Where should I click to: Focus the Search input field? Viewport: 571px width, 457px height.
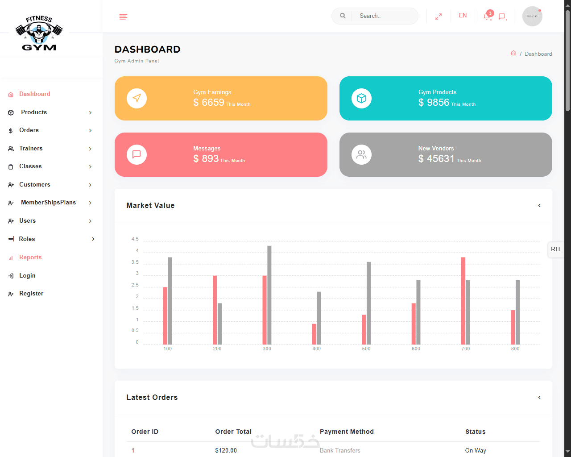[x=385, y=16]
